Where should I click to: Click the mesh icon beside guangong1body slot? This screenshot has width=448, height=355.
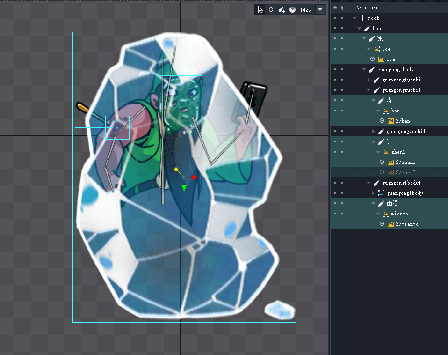tap(381, 193)
